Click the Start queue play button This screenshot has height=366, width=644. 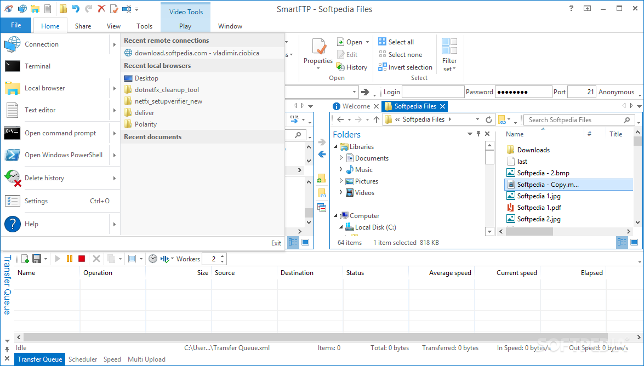[58, 259]
